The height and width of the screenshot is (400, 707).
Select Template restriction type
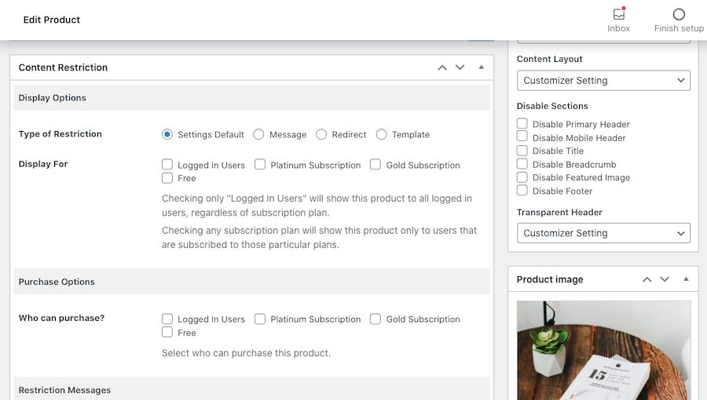coord(382,135)
